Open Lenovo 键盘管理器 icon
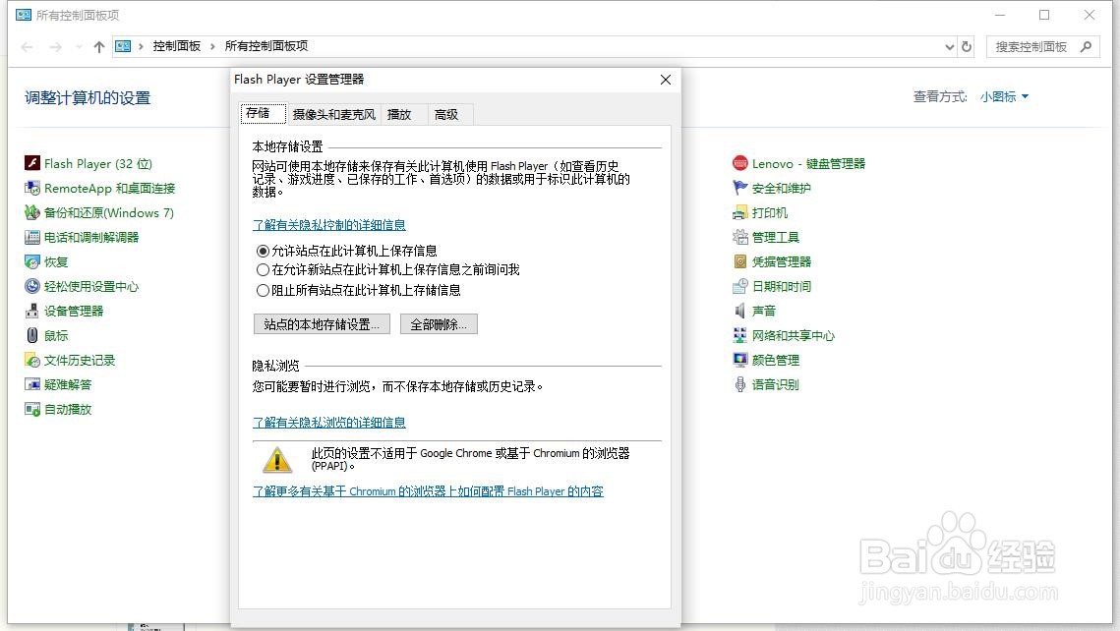Image resolution: width=1120 pixels, height=631 pixels. coord(740,163)
